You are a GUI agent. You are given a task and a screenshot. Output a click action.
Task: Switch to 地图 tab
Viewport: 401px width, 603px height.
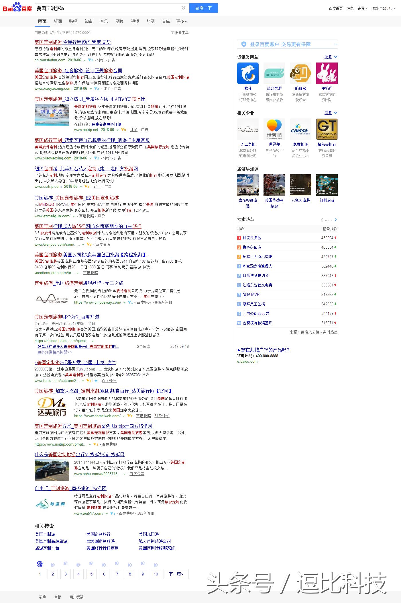150,21
